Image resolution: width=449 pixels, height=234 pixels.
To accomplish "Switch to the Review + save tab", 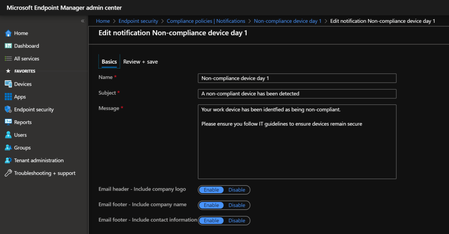I will point(140,62).
